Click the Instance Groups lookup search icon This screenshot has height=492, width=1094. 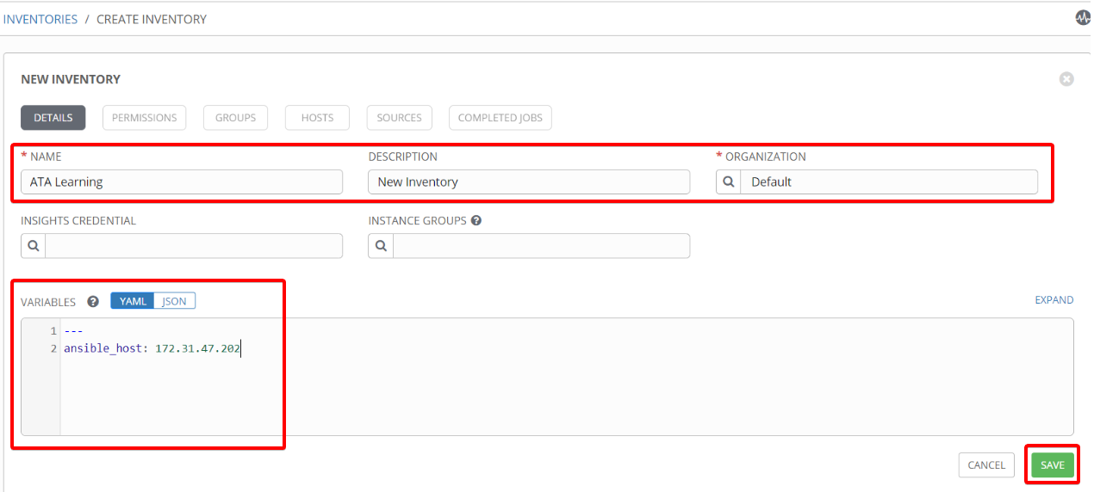380,246
